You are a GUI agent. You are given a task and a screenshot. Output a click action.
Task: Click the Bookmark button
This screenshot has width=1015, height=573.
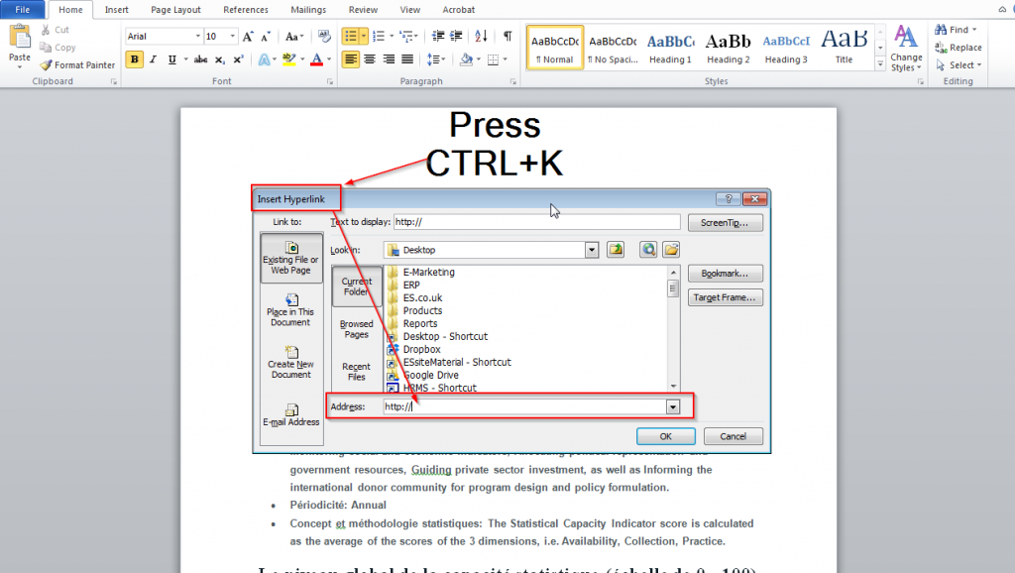tap(725, 274)
